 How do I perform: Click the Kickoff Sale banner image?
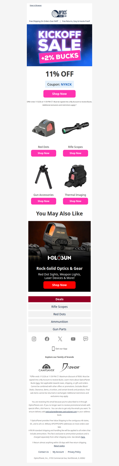[59, 45]
